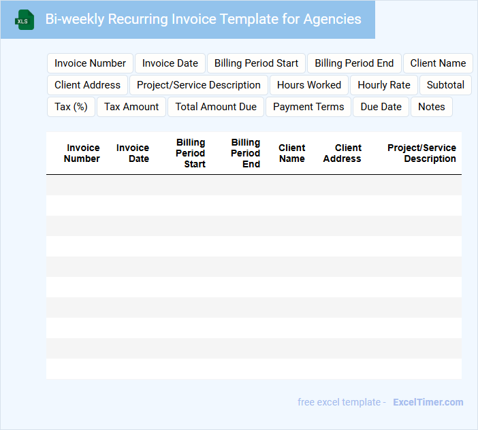
Task: Select the Project/Service Description tag
Action: (x=199, y=85)
